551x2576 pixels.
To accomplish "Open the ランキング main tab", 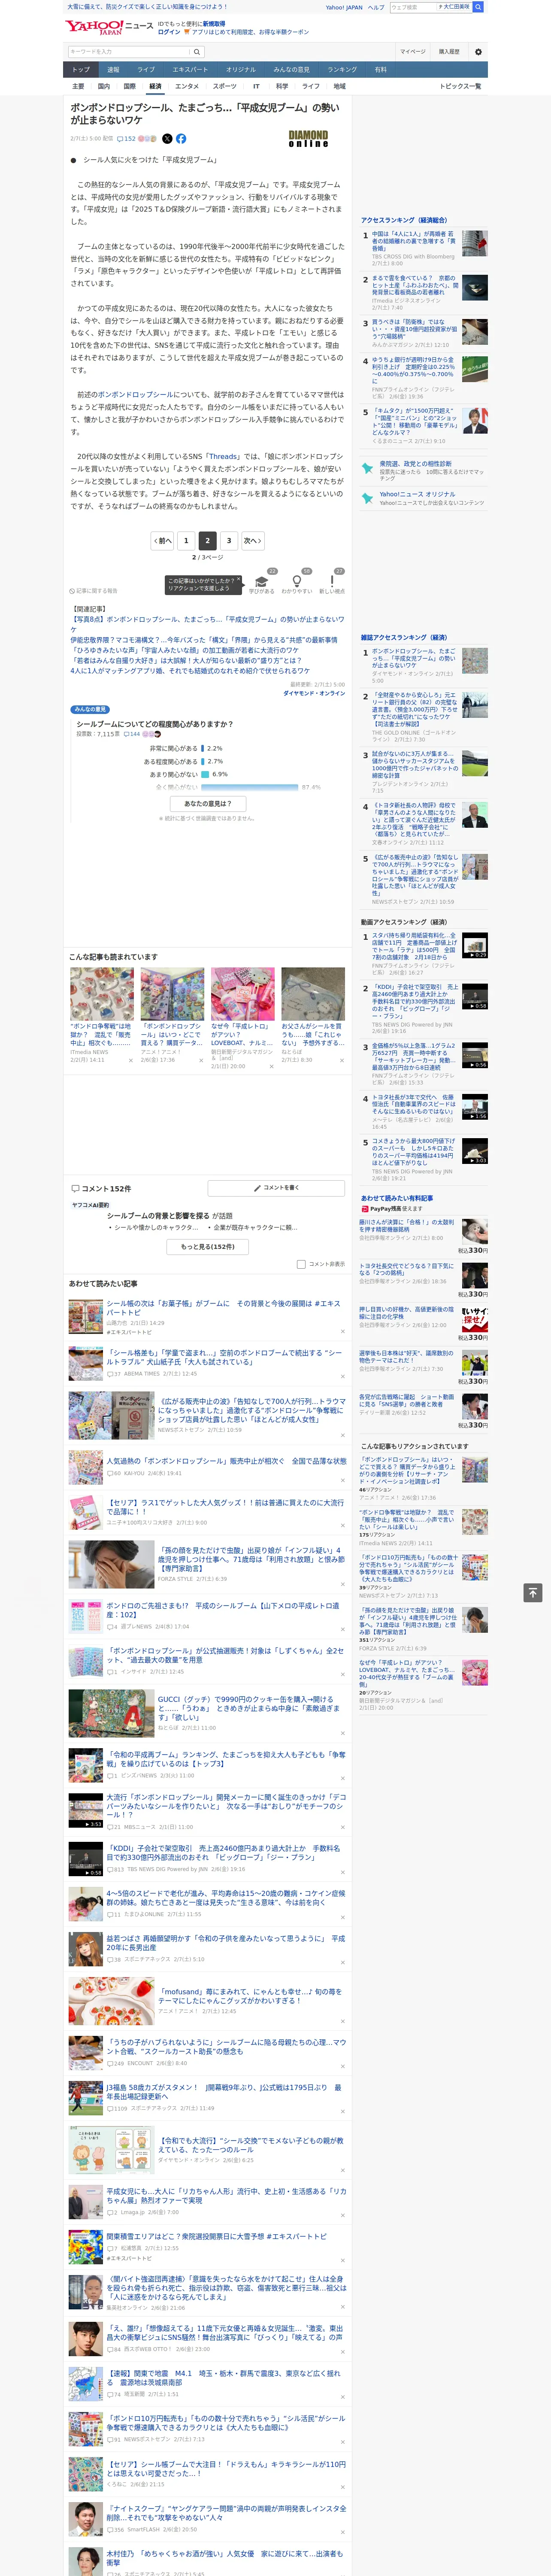I will (x=342, y=70).
